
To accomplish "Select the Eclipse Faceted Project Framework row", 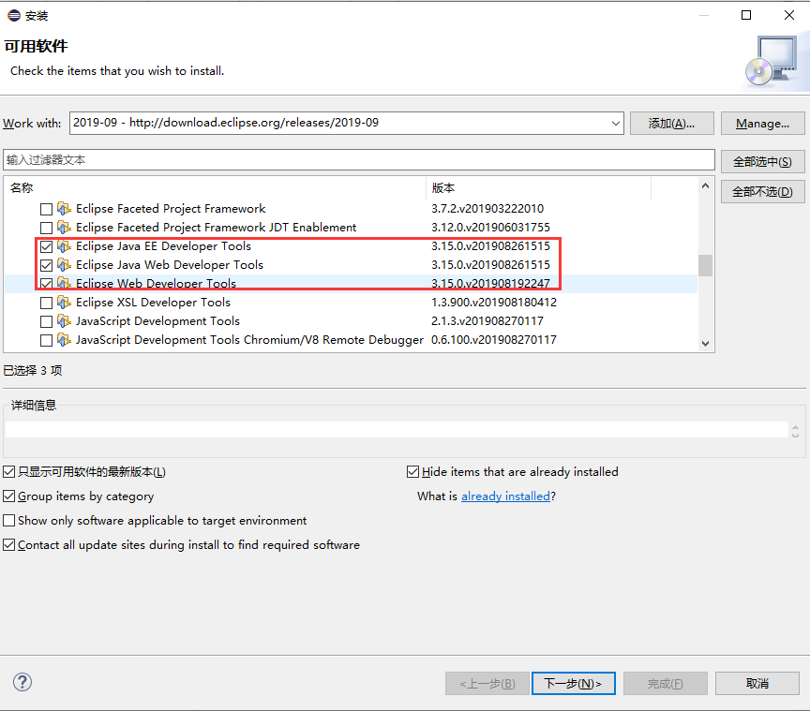I will pyautogui.click(x=352, y=209).
